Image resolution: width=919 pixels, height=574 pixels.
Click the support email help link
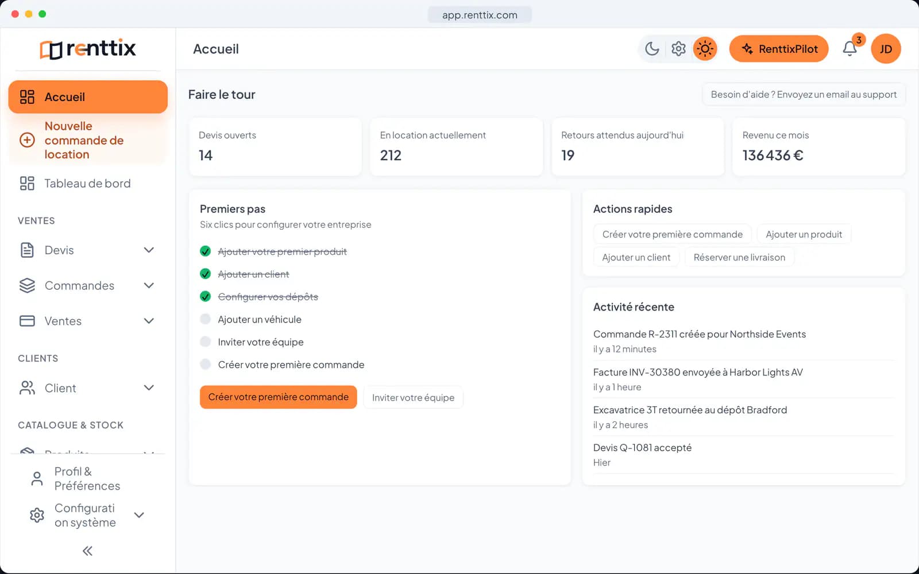[804, 95]
